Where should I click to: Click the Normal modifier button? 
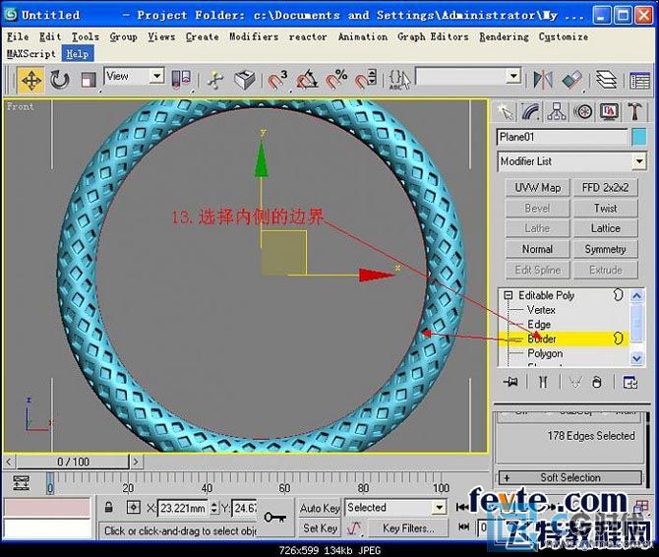[538, 249]
